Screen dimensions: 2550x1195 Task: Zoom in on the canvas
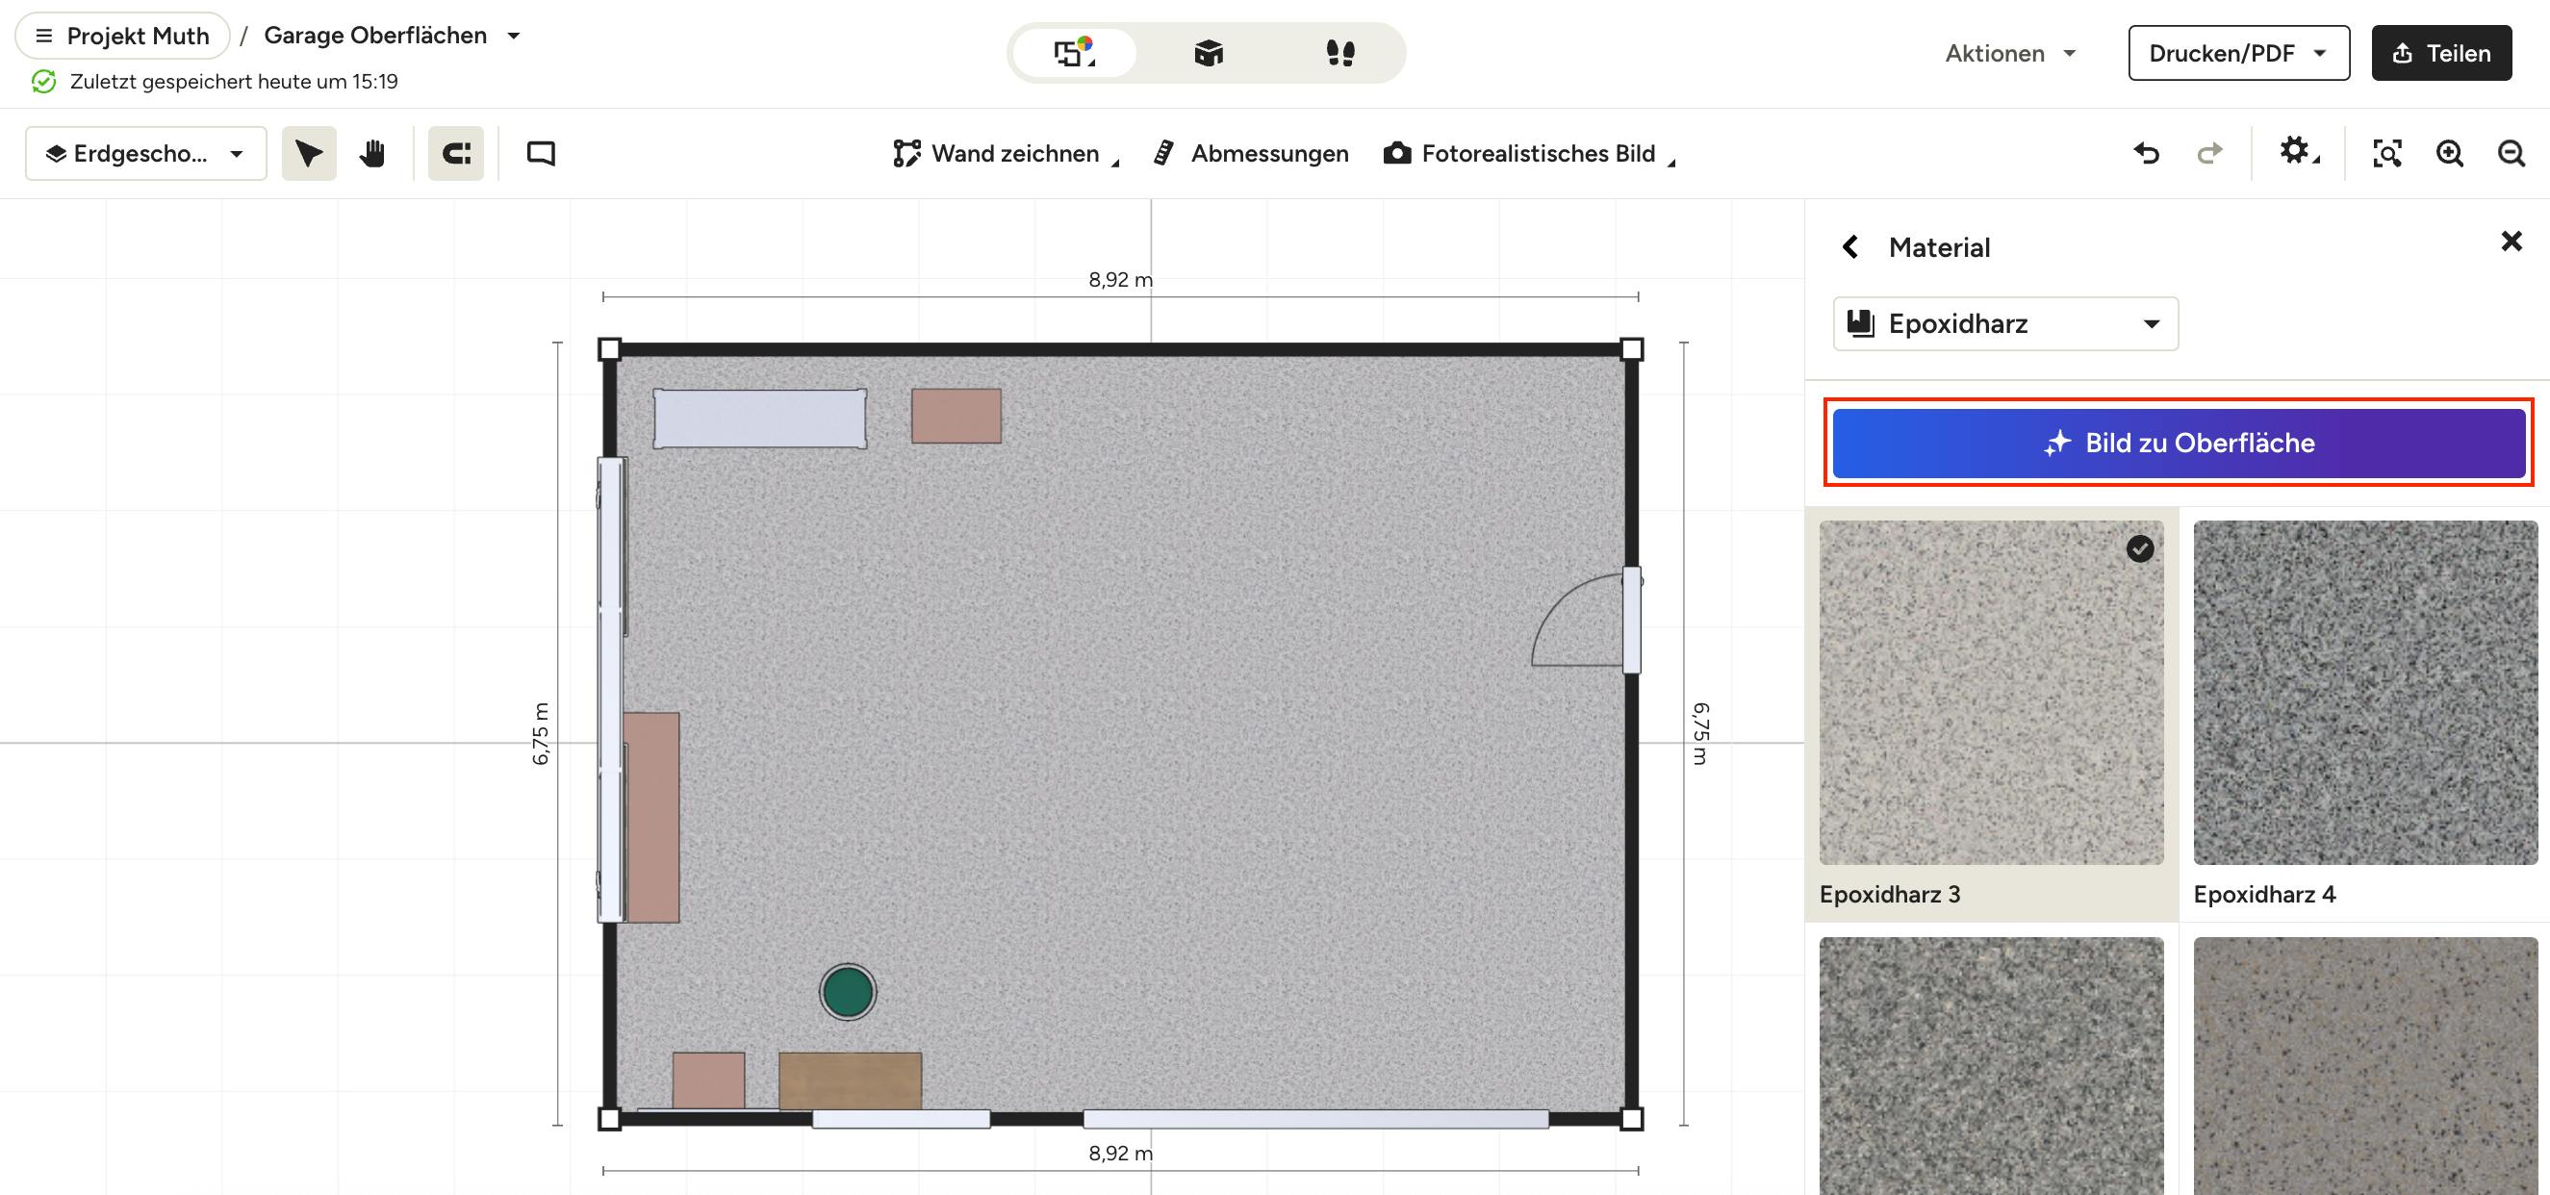coord(2450,153)
